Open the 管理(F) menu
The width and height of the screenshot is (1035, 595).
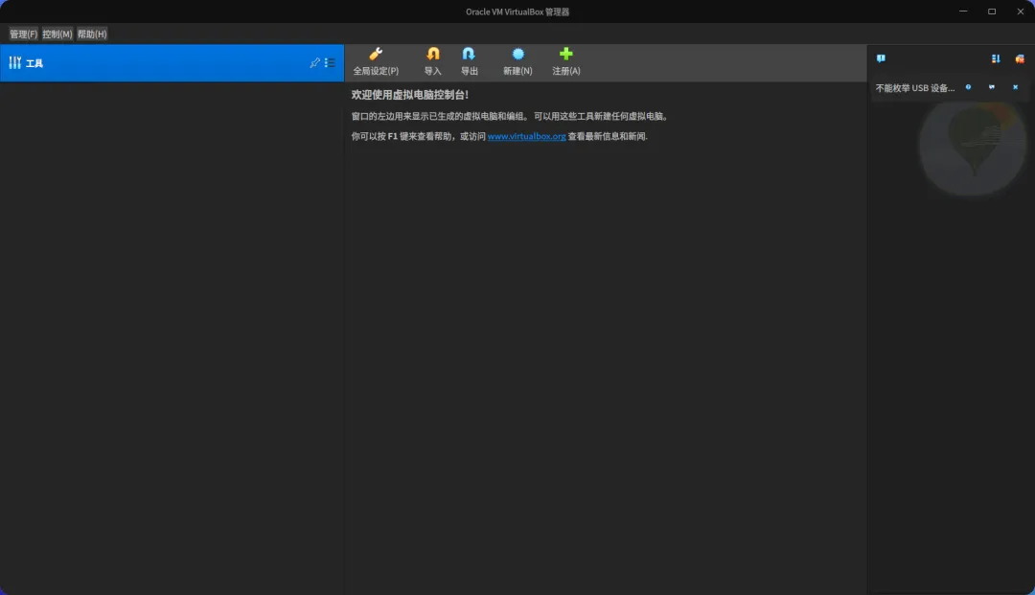tap(23, 34)
